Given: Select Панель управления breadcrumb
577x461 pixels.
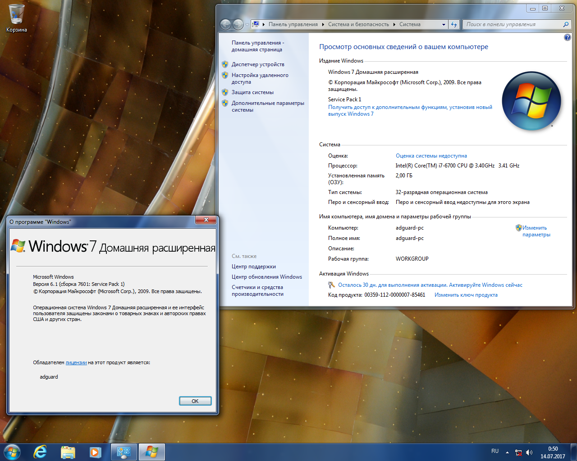Looking at the screenshot, I should click(x=293, y=24).
